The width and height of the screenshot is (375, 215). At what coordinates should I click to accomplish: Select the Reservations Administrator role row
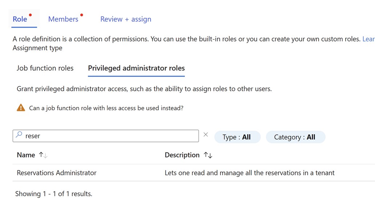pyautogui.click(x=57, y=173)
